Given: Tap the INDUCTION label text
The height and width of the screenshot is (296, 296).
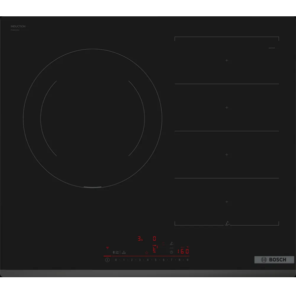Looking at the screenshot, I should (x=18, y=26).
